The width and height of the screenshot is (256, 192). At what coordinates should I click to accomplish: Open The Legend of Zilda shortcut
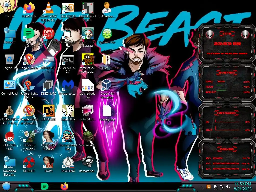coord(68,140)
